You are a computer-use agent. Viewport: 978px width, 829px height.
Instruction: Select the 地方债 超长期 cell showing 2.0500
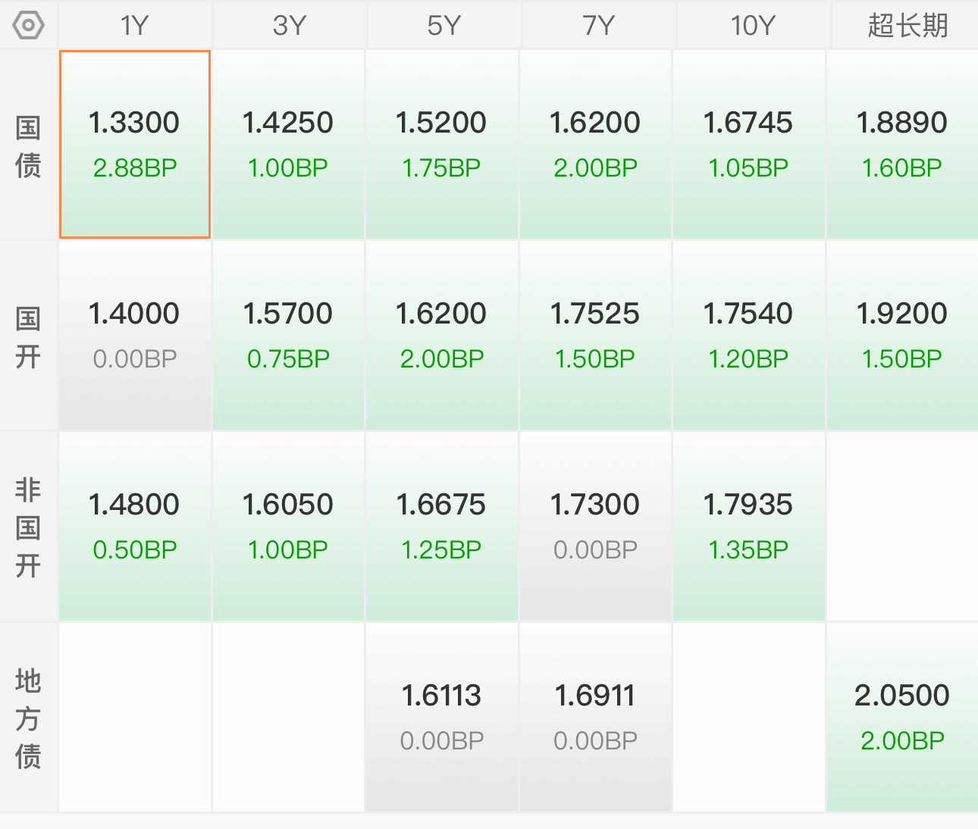902,718
